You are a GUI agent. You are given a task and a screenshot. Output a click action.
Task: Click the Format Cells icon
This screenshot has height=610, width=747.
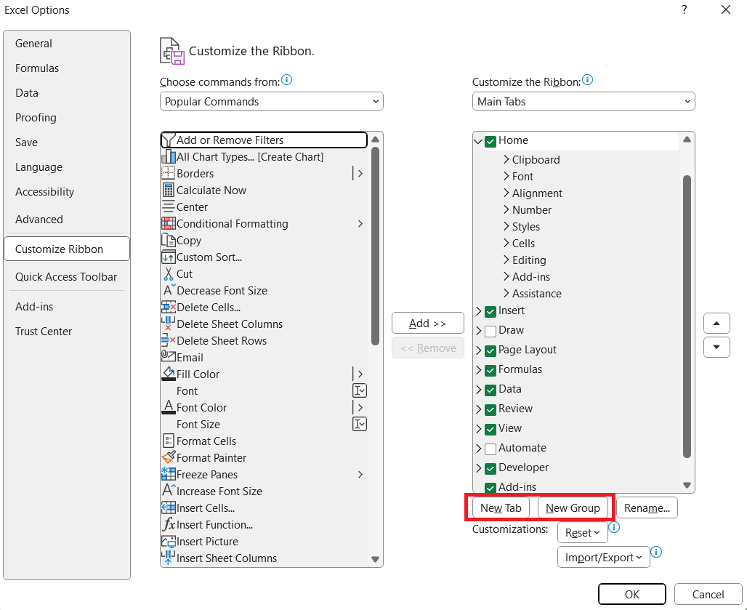click(169, 441)
